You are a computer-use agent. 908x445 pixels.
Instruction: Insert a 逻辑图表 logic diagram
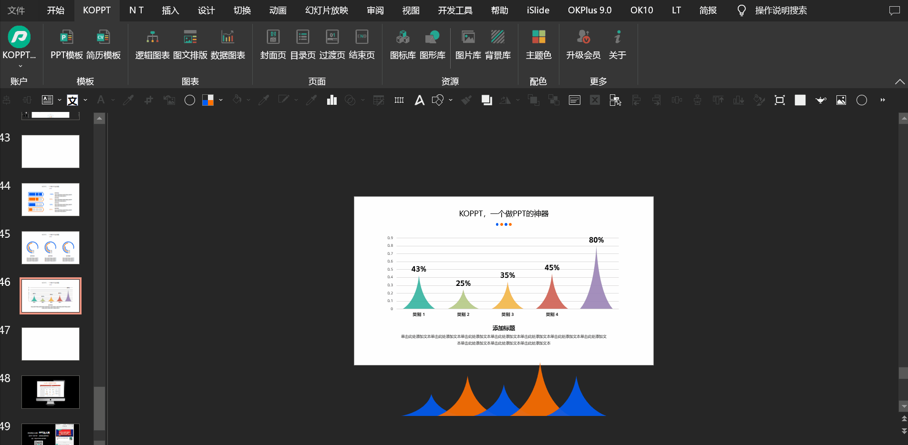[153, 44]
